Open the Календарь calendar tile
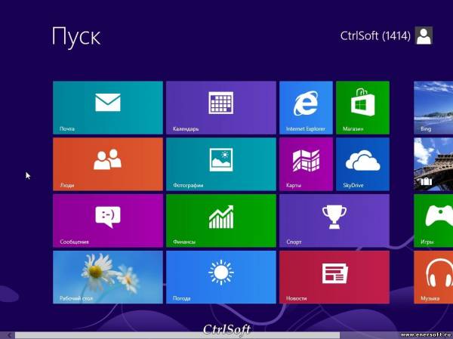This screenshot has width=453, height=339. 221,107
